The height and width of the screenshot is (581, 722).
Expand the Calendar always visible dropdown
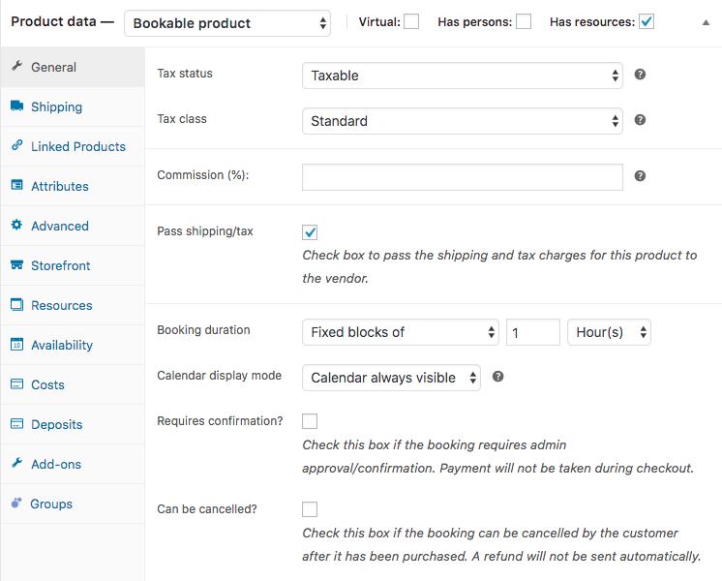pos(391,378)
